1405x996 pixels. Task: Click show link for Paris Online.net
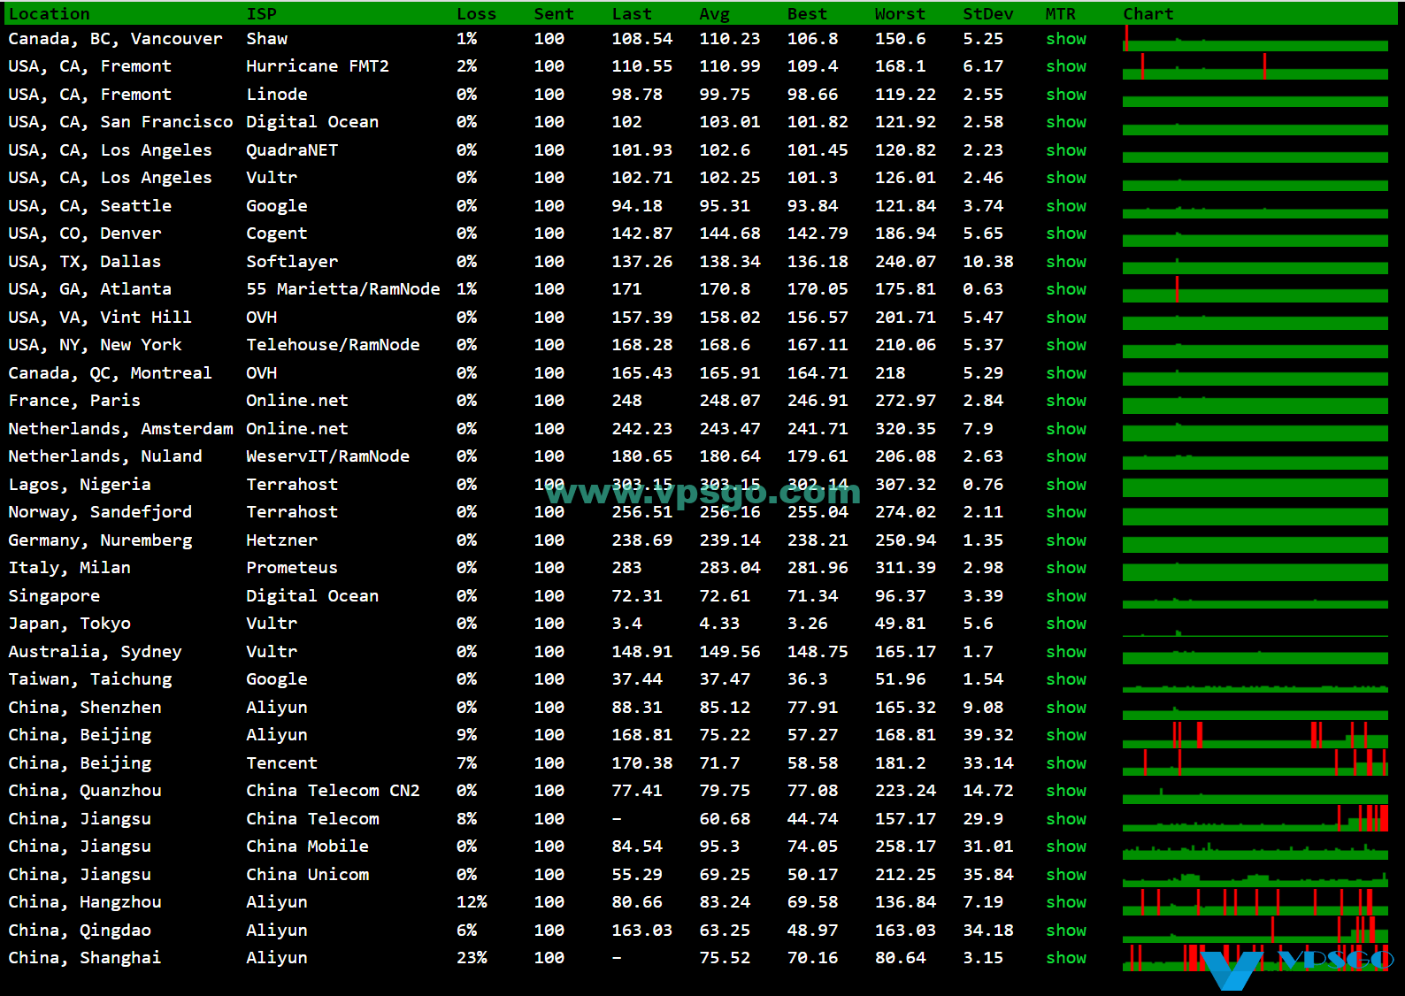1066,401
